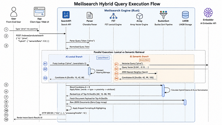Click 'Normalized Query Token' return message
Viewport: 222px width, 125px height.
[x=80, y=47]
